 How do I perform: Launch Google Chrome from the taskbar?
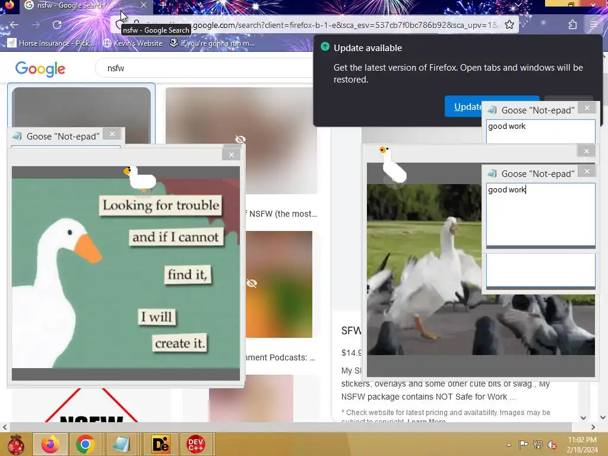point(85,444)
